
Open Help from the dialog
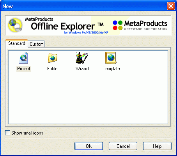(157, 146)
